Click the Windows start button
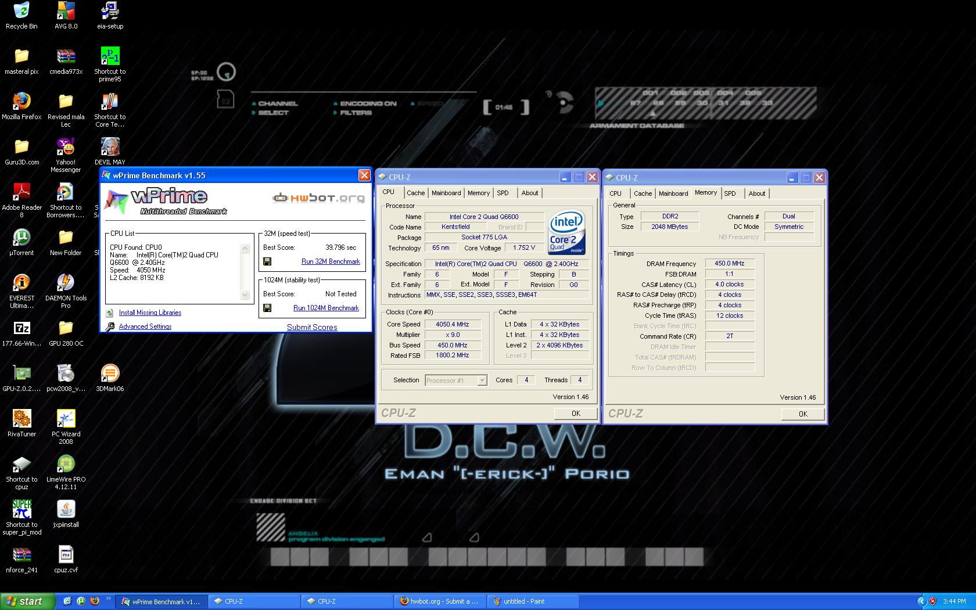The width and height of the screenshot is (976, 610). (x=28, y=601)
